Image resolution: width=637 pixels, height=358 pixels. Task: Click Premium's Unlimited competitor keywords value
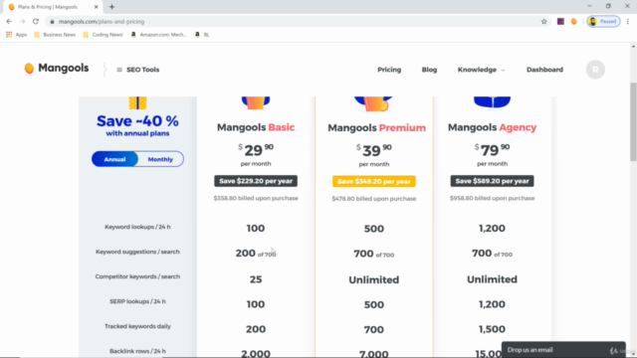[374, 279]
